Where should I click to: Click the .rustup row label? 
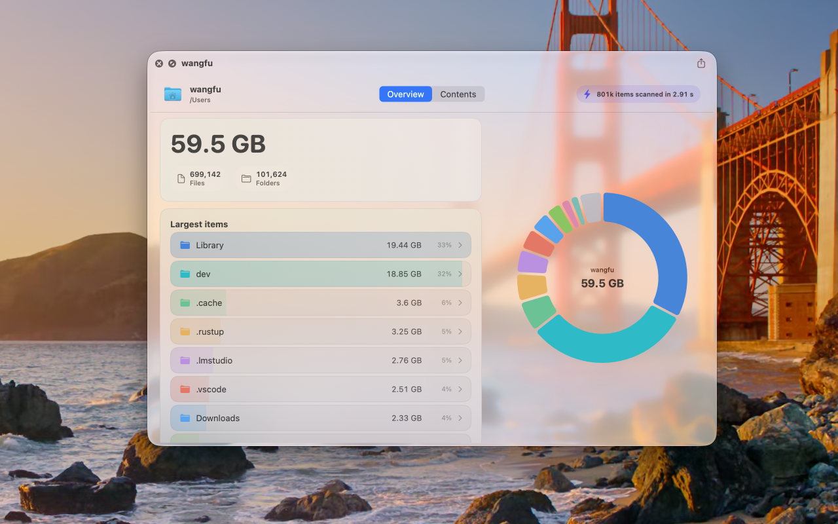point(209,331)
